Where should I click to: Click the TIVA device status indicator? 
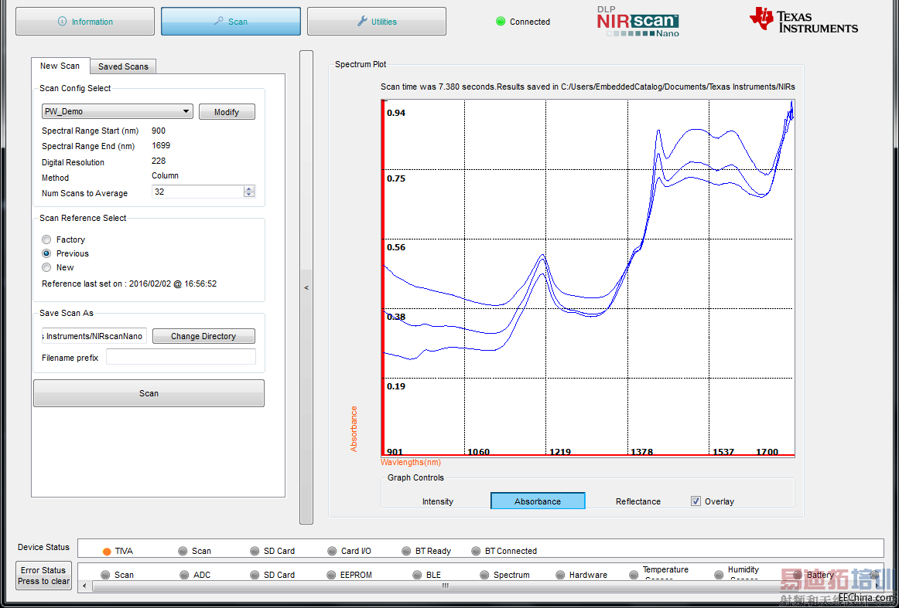coord(107,552)
